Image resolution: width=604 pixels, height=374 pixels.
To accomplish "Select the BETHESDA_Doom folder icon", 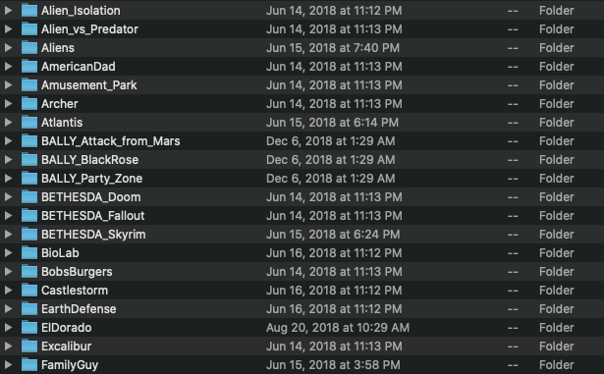I will [x=29, y=197].
